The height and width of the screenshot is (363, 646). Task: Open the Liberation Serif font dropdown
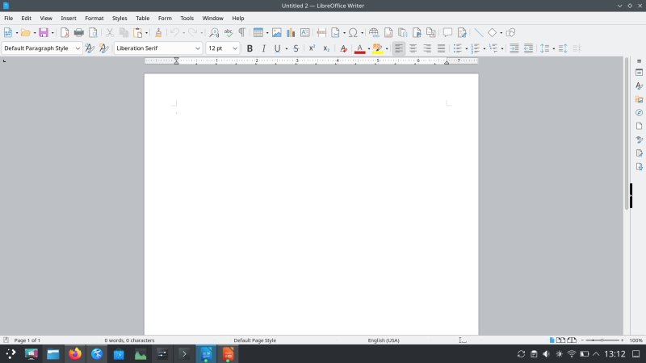(x=198, y=48)
